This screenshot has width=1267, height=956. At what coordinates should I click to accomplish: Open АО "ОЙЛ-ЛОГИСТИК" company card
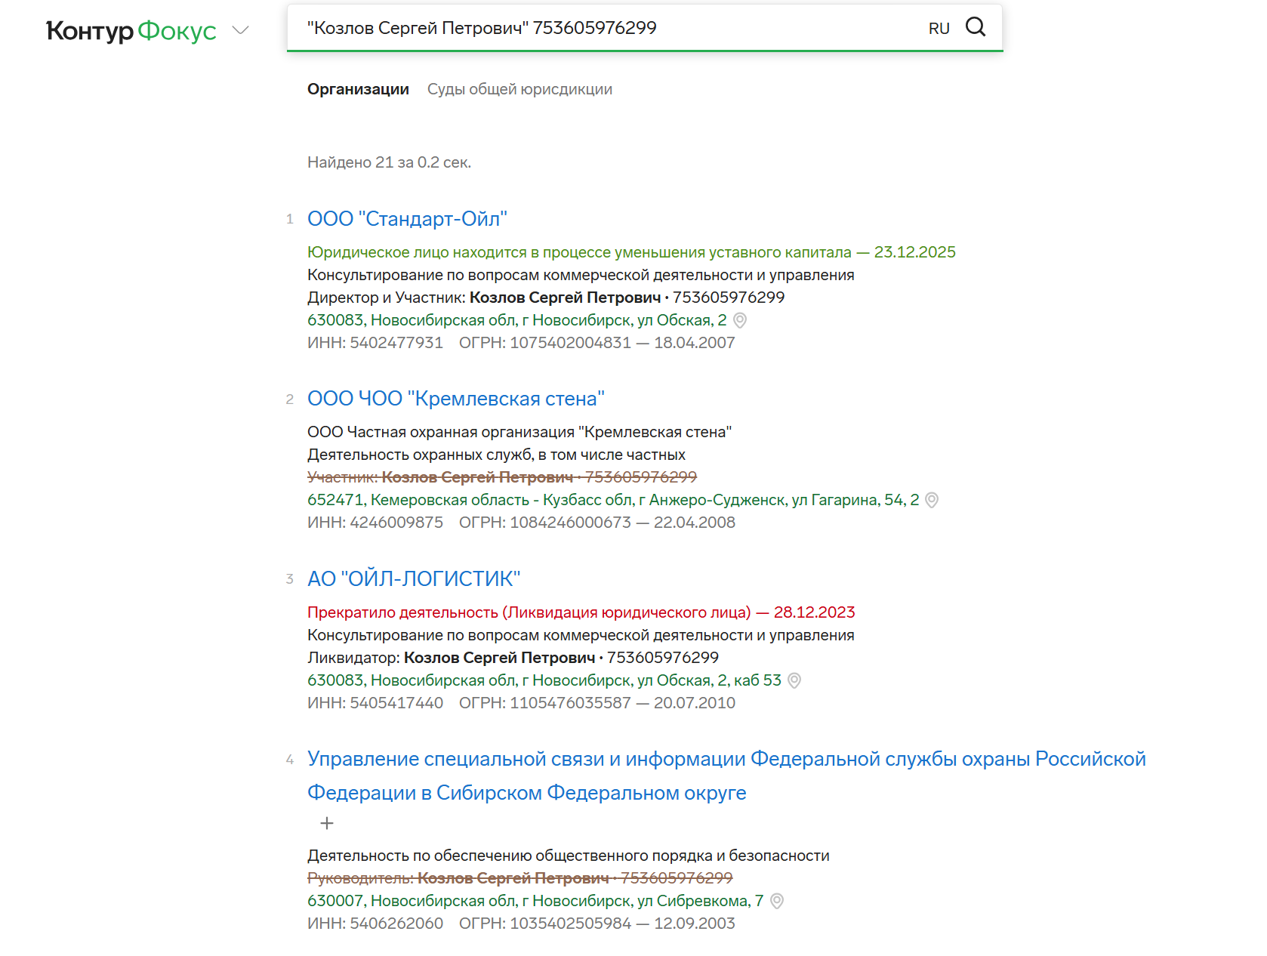pyautogui.click(x=414, y=578)
